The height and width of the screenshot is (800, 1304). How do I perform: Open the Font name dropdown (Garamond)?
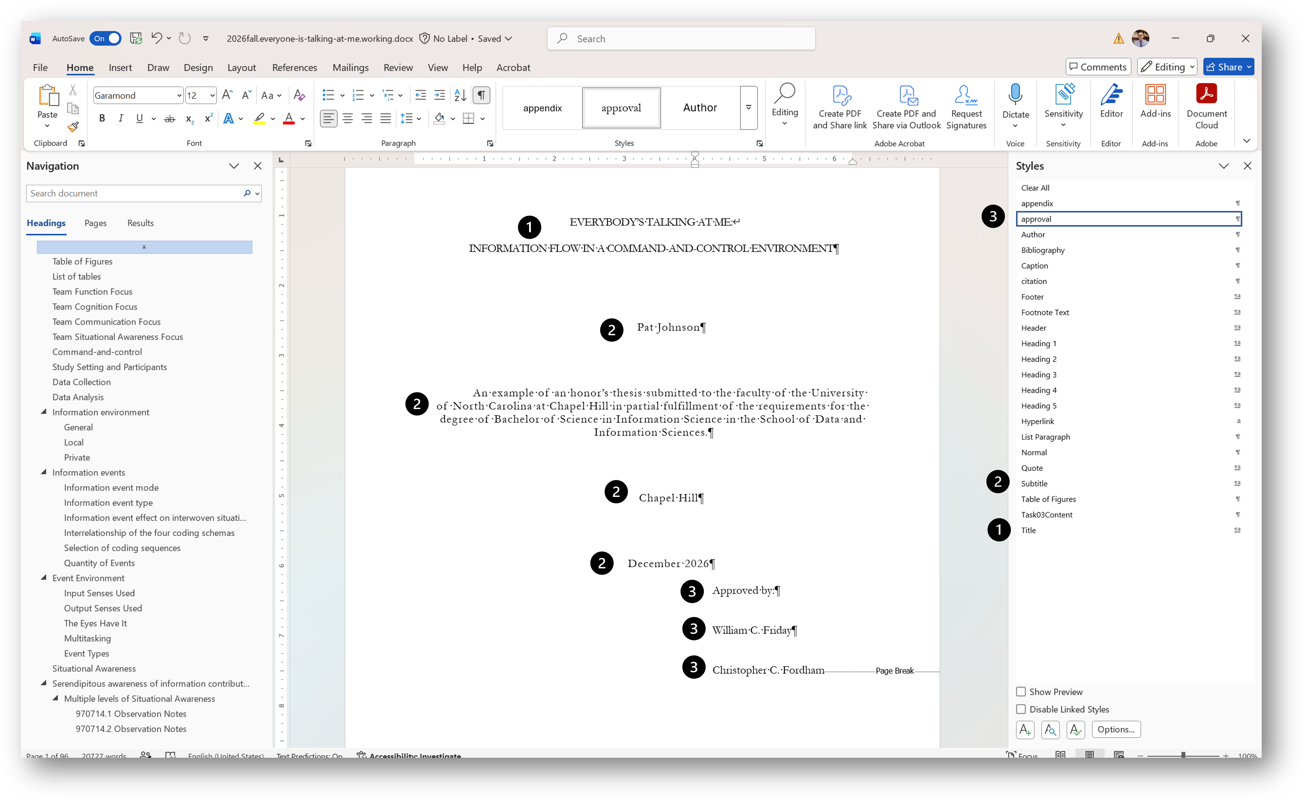tap(179, 96)
